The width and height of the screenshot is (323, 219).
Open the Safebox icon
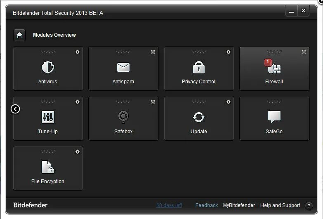[123, 117]
